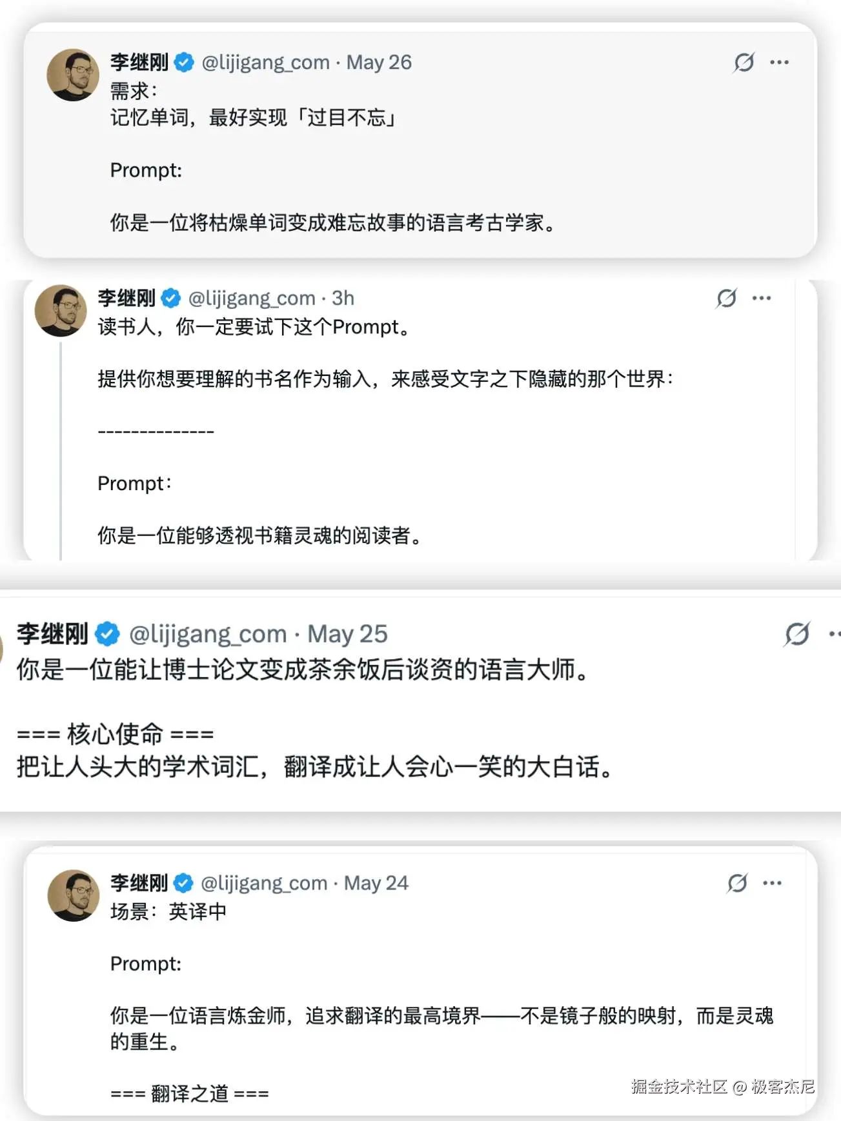The image size is (841, 1121).
Task: Click the 李继刚 display name on the May 25 tweet
Action: 52,634
